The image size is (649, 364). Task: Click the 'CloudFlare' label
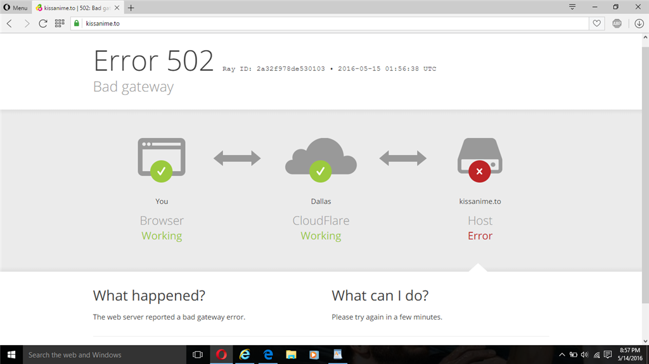tap(321, 220)
